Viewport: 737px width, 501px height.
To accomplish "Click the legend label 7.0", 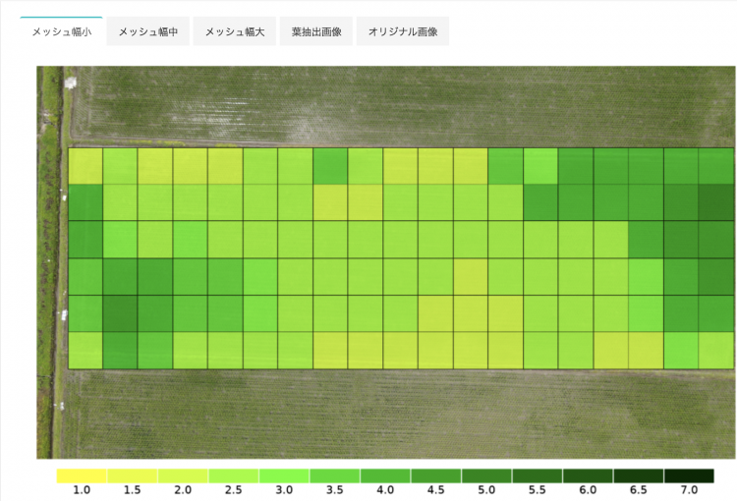I will coord(689,490).
